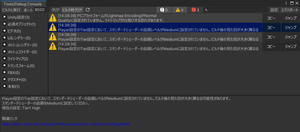The width and height of the screenshot is (300, 132).
Task: Open the window options kebab menu
Action: 286,3
